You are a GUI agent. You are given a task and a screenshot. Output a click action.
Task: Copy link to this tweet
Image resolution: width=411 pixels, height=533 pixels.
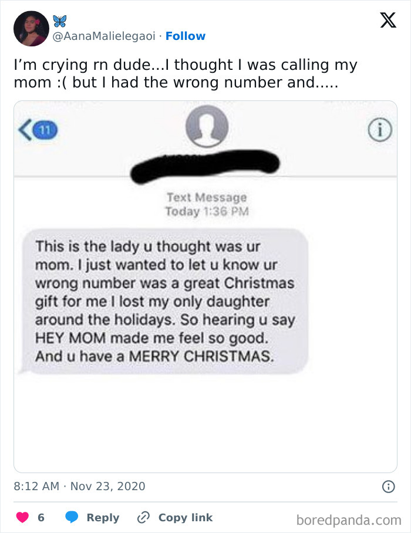click(x=186, y=517)
